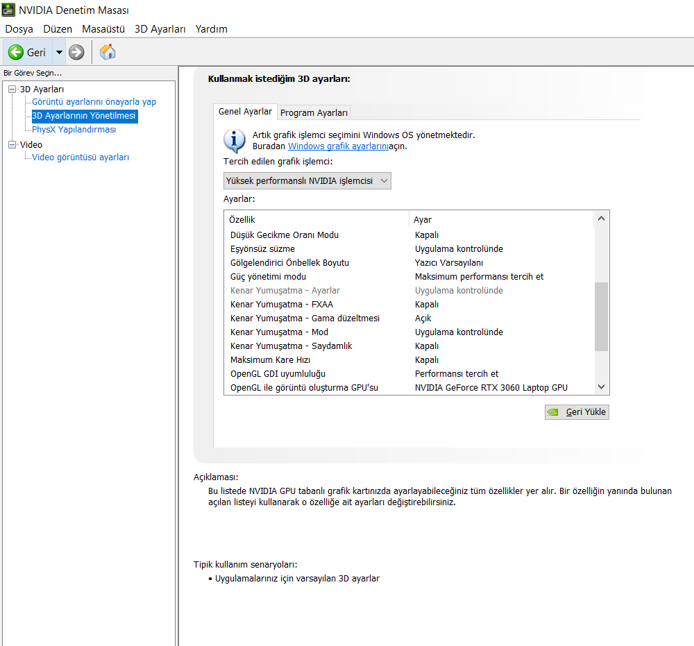Open the Dosya menu

click(19, 28)
